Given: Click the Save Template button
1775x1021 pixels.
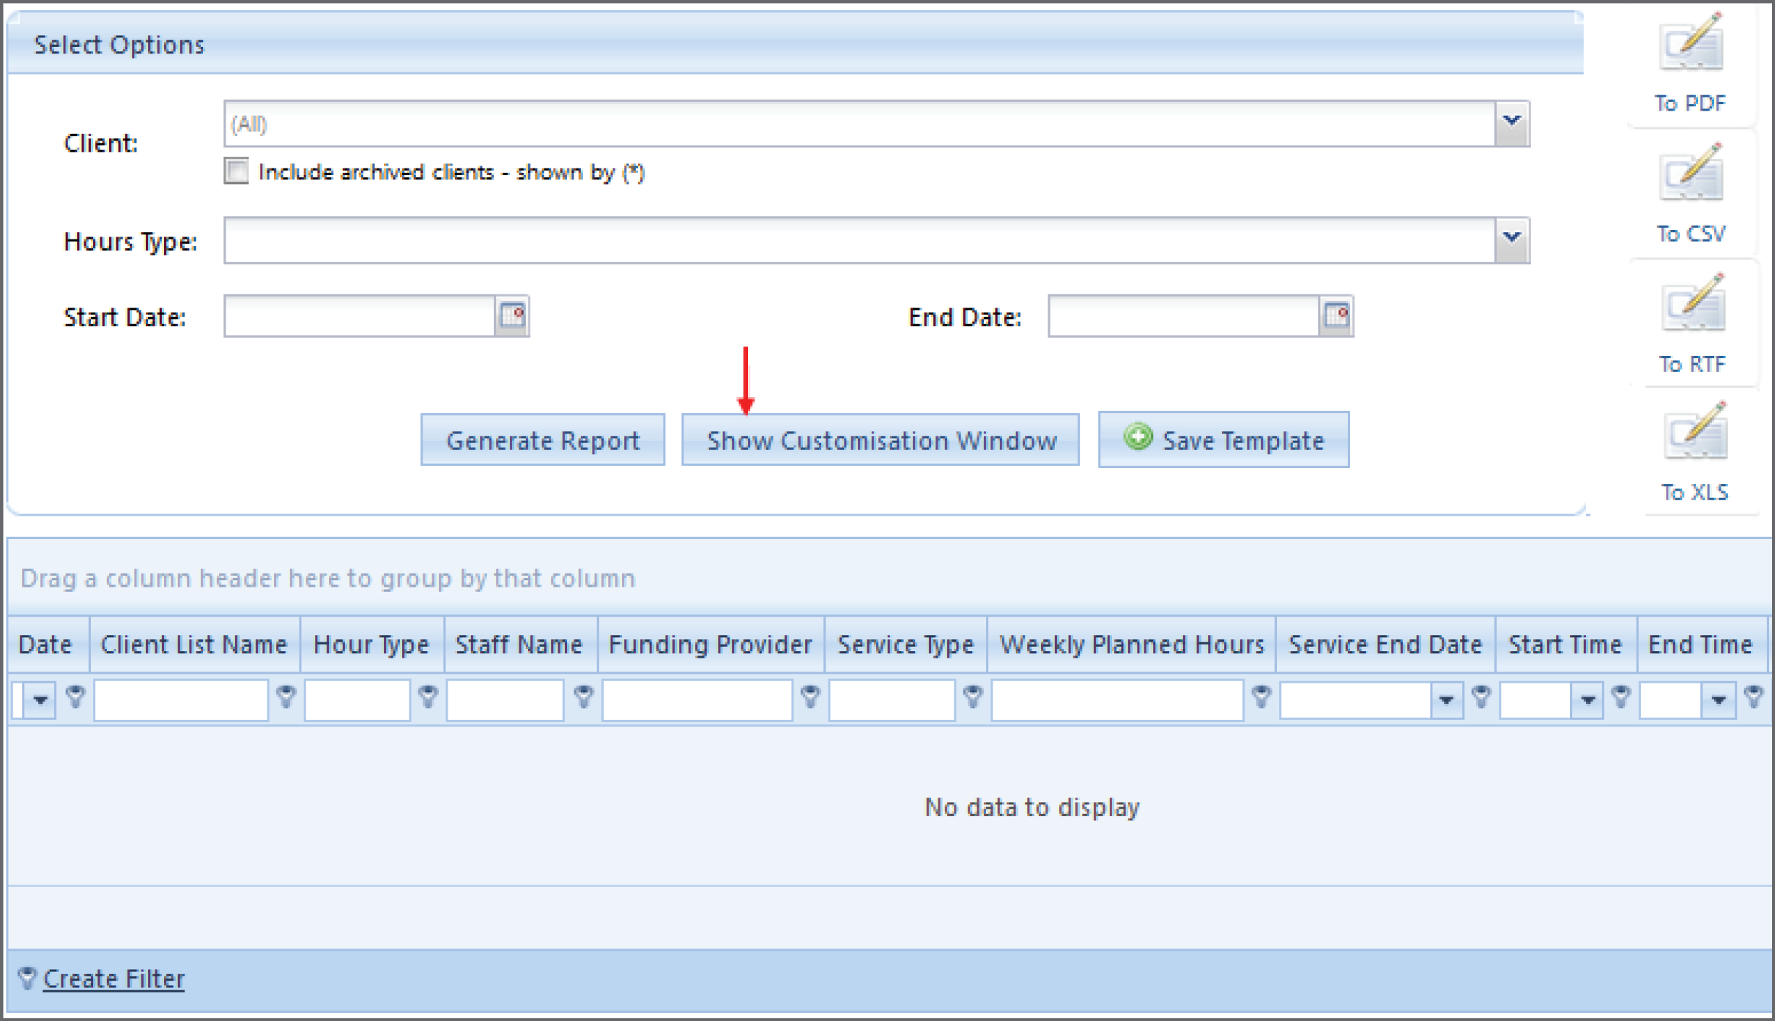Looking at the screenshot, I should coord(1223,439).
